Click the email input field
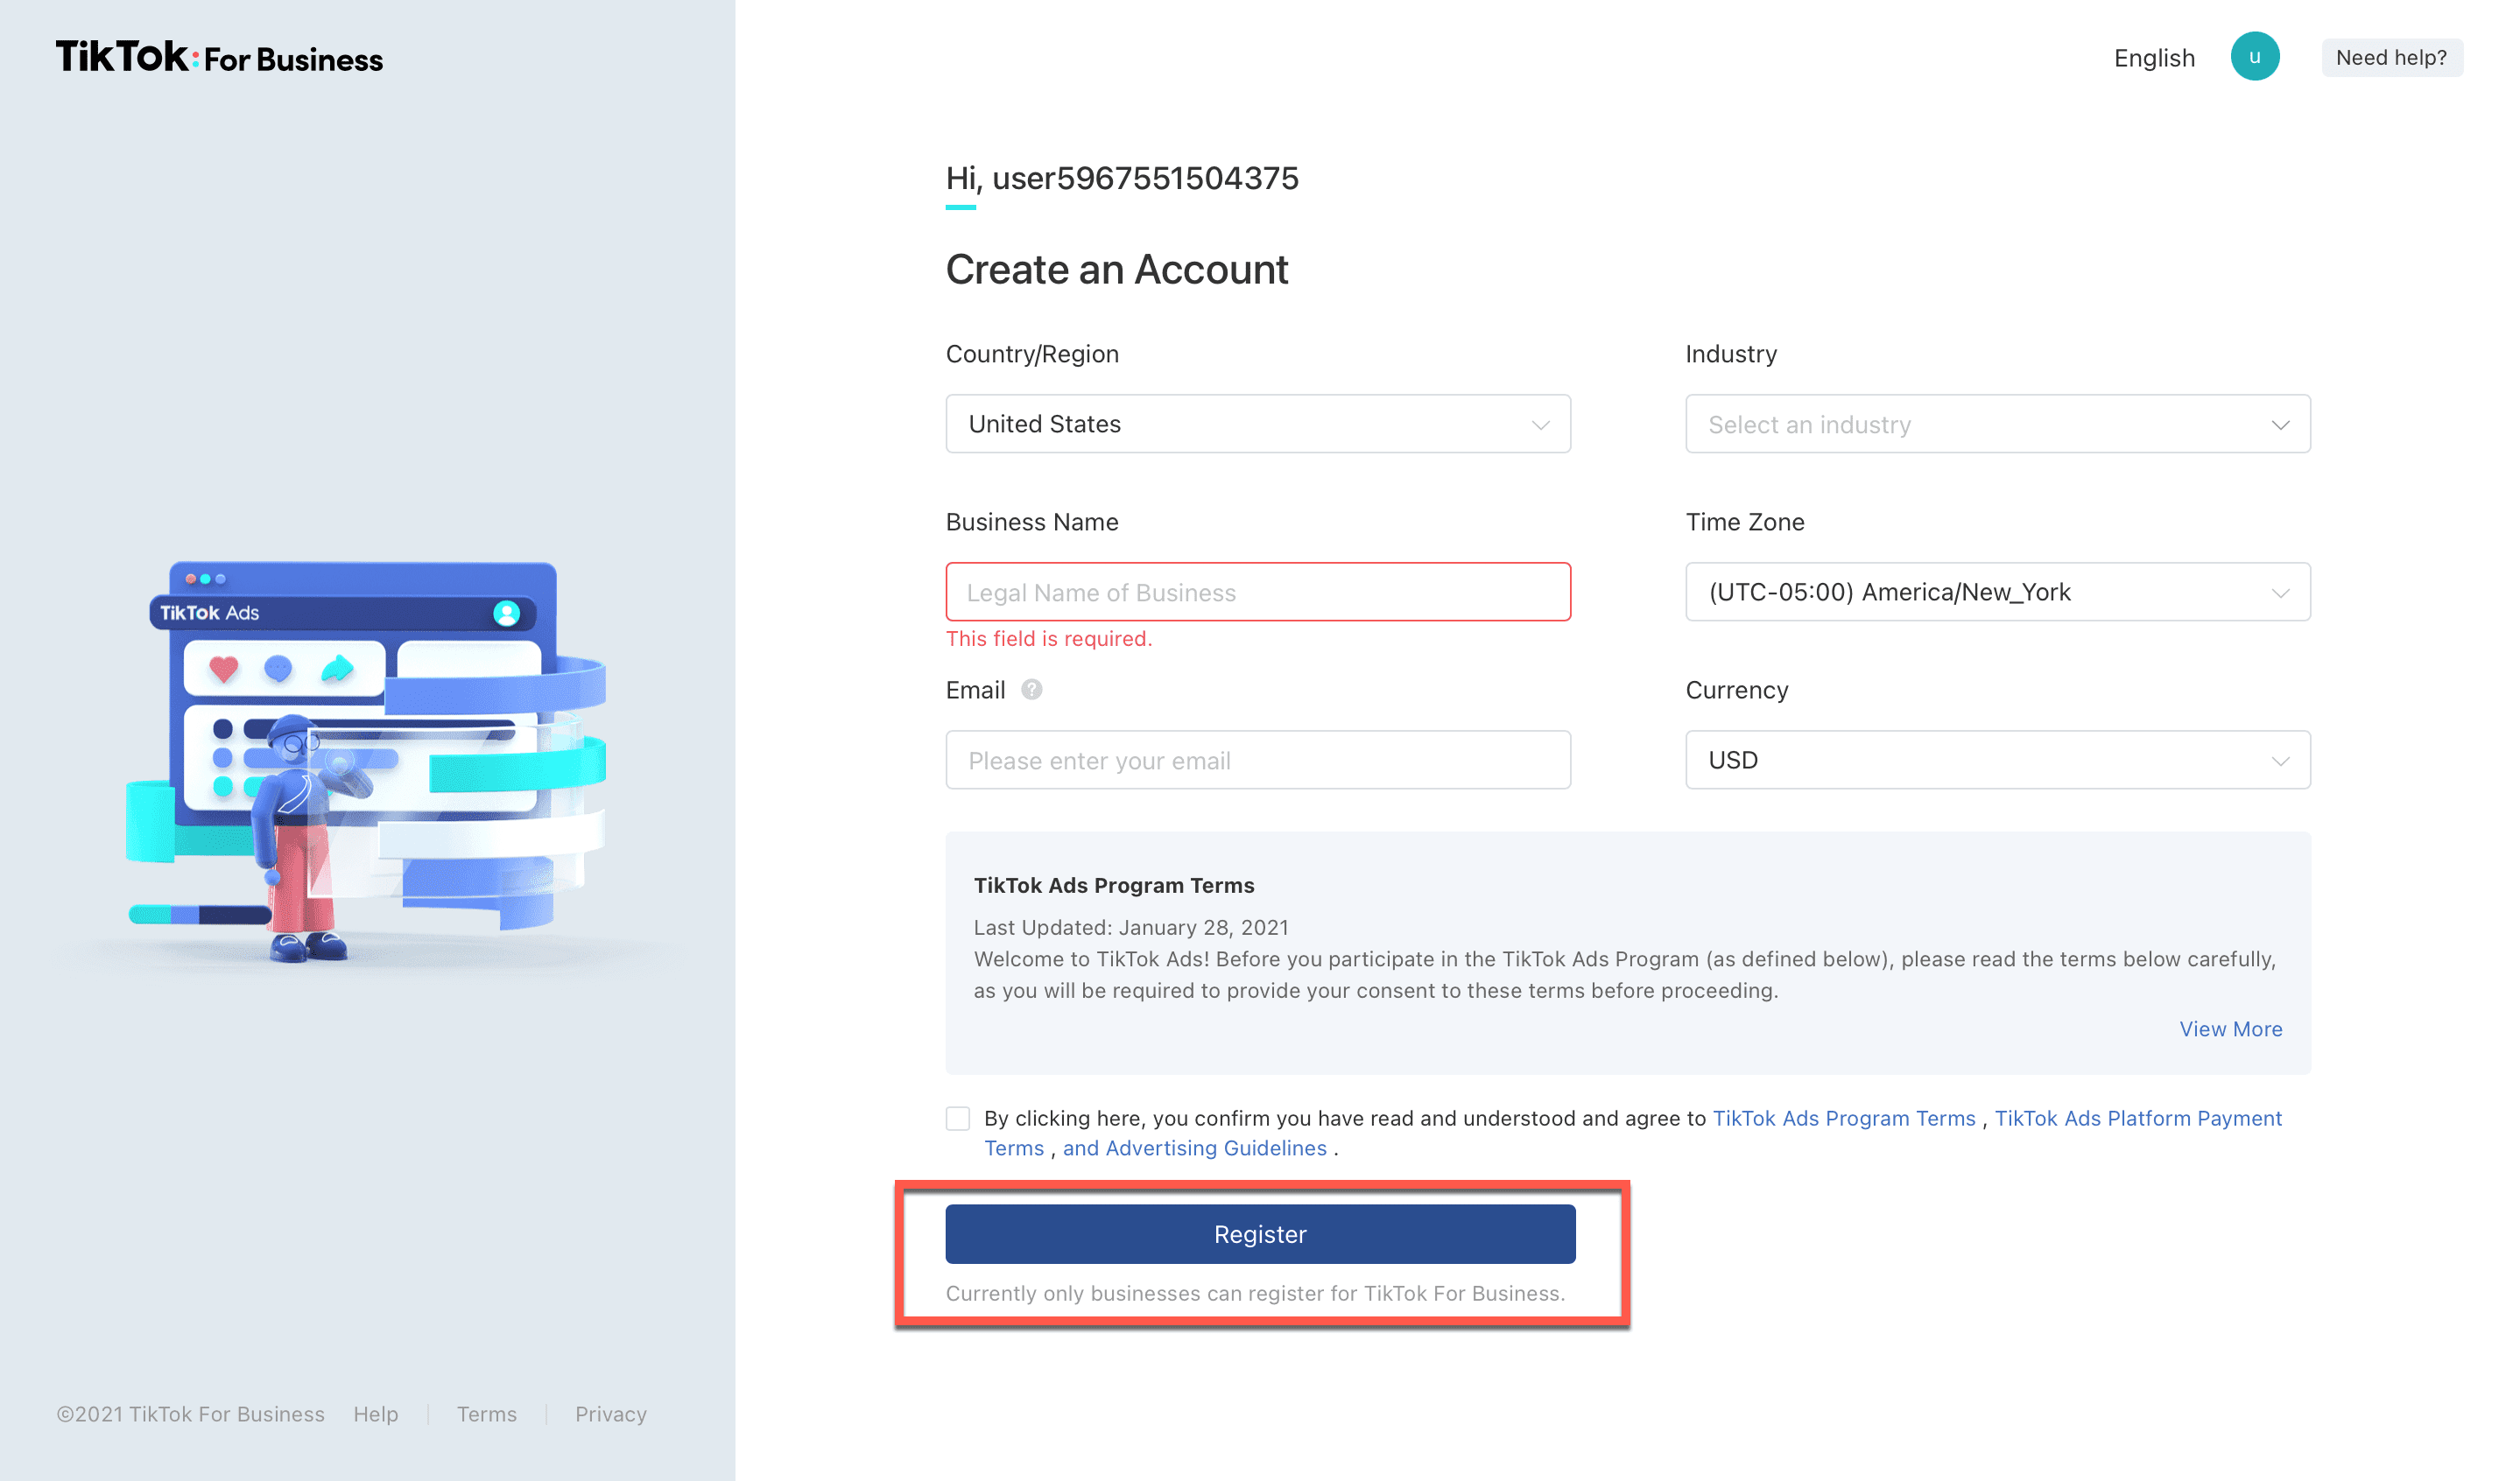 click(1257, 760)
